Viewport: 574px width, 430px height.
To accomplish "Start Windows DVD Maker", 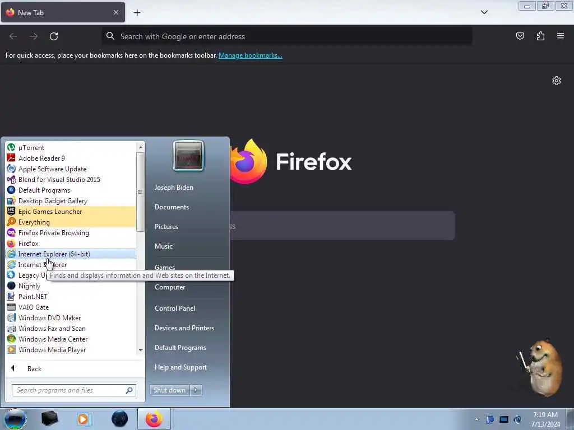I will [71, 318].
